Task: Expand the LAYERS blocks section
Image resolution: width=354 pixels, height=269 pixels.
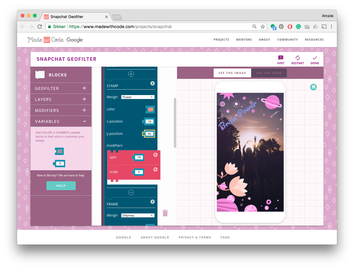Action: click(61, 99)
